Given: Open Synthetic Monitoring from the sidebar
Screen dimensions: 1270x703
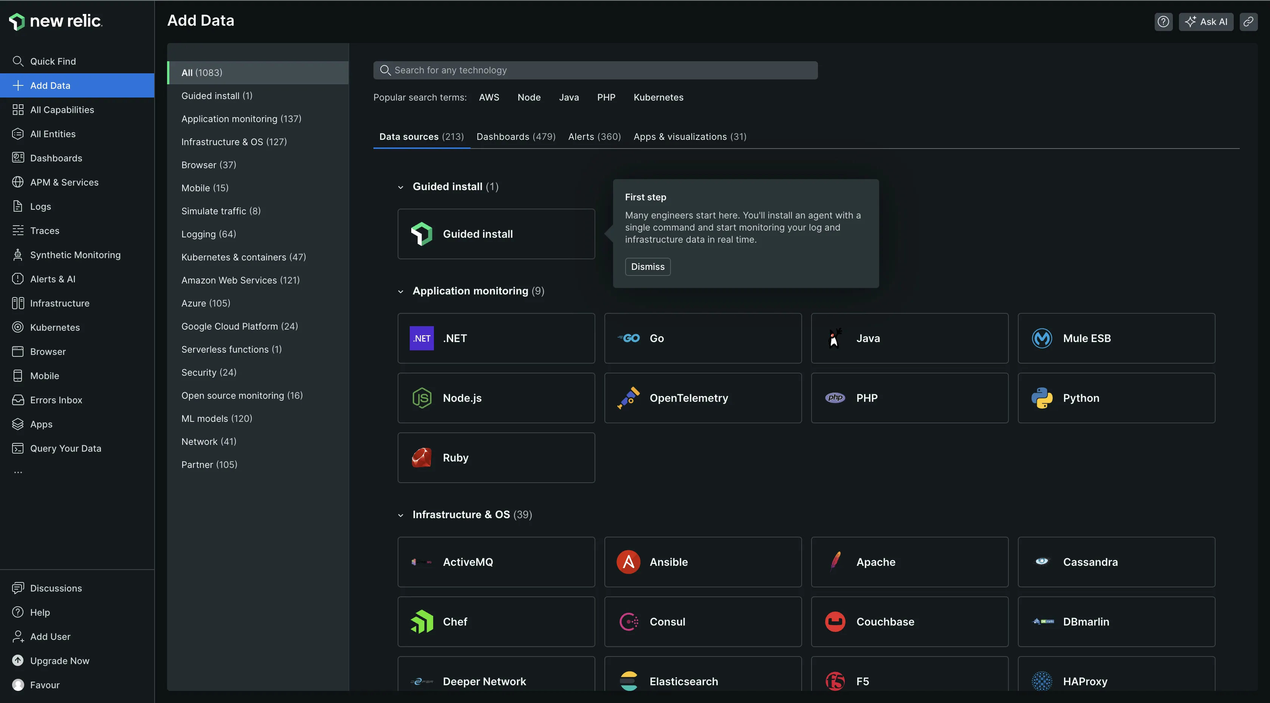Looking at the screenshot, I should tap(76, 254).
